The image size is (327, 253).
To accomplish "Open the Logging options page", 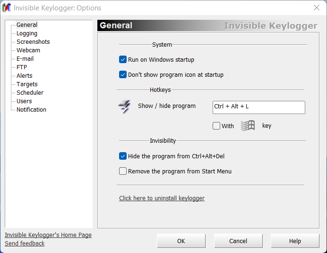I will pyautogui.click(x=27, y=33).
